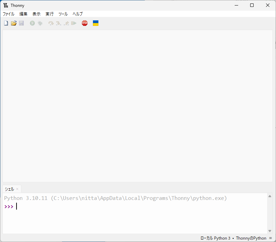
Task: Click the Step out icon
Action: pyautogui.click(x=66, y=23)
